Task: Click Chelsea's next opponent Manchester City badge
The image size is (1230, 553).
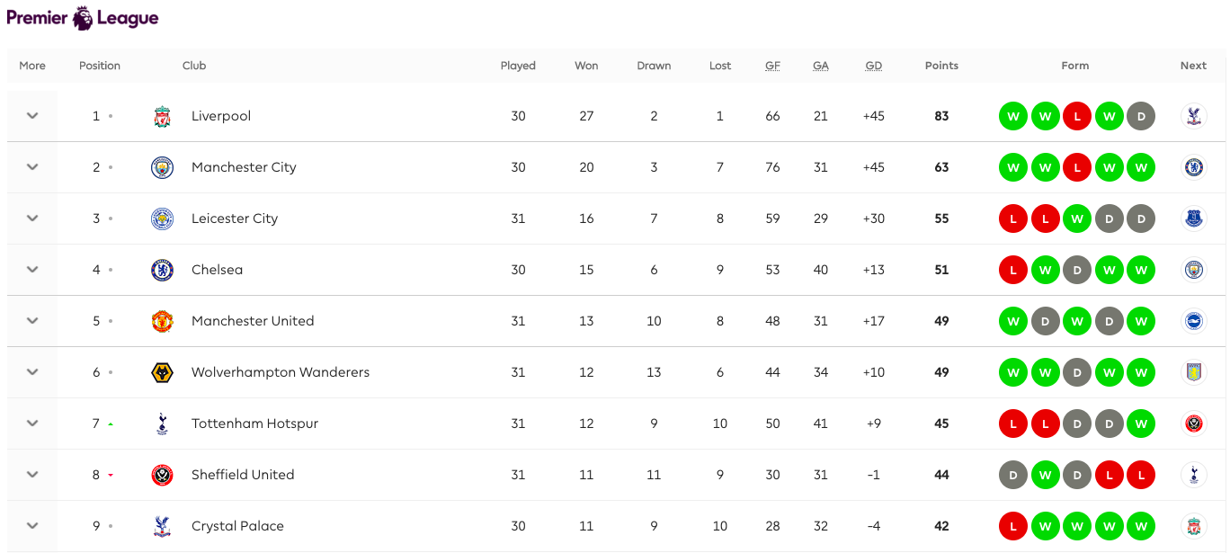Action: [x=1193, y=270]
